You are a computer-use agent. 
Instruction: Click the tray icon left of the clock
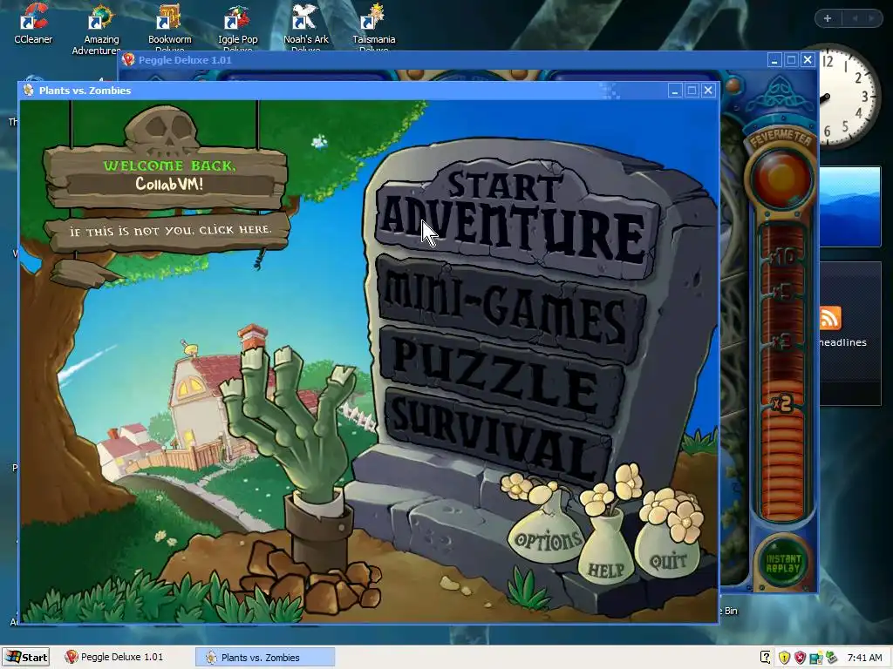[x=831, y=658]
